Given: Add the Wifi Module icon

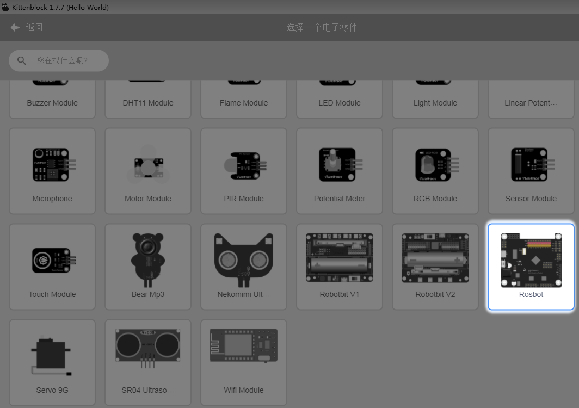Looking at the screenshot, I should coord(244,345).
